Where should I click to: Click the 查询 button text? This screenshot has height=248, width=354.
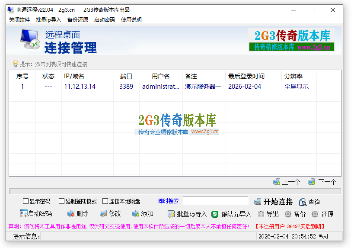tap(315, 202)
